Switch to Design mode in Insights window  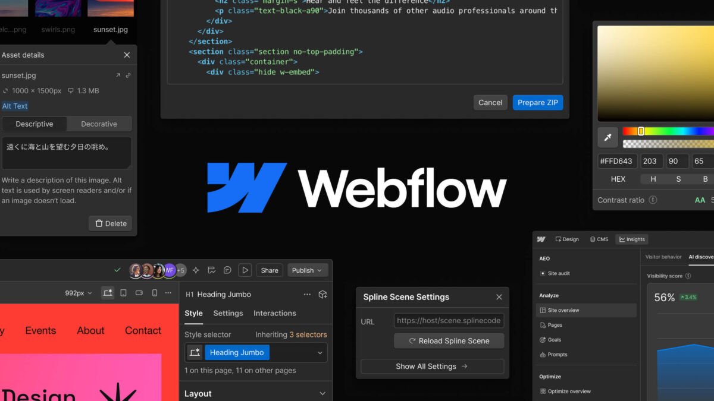[x=566, y=239]
